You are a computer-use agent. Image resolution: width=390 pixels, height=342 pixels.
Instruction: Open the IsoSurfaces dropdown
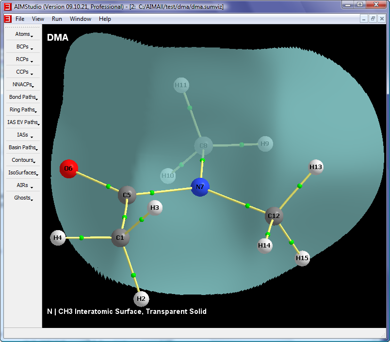[23, 173]
